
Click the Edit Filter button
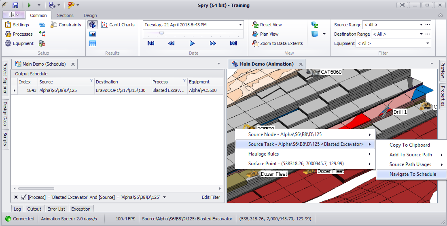tap(211, 197)
